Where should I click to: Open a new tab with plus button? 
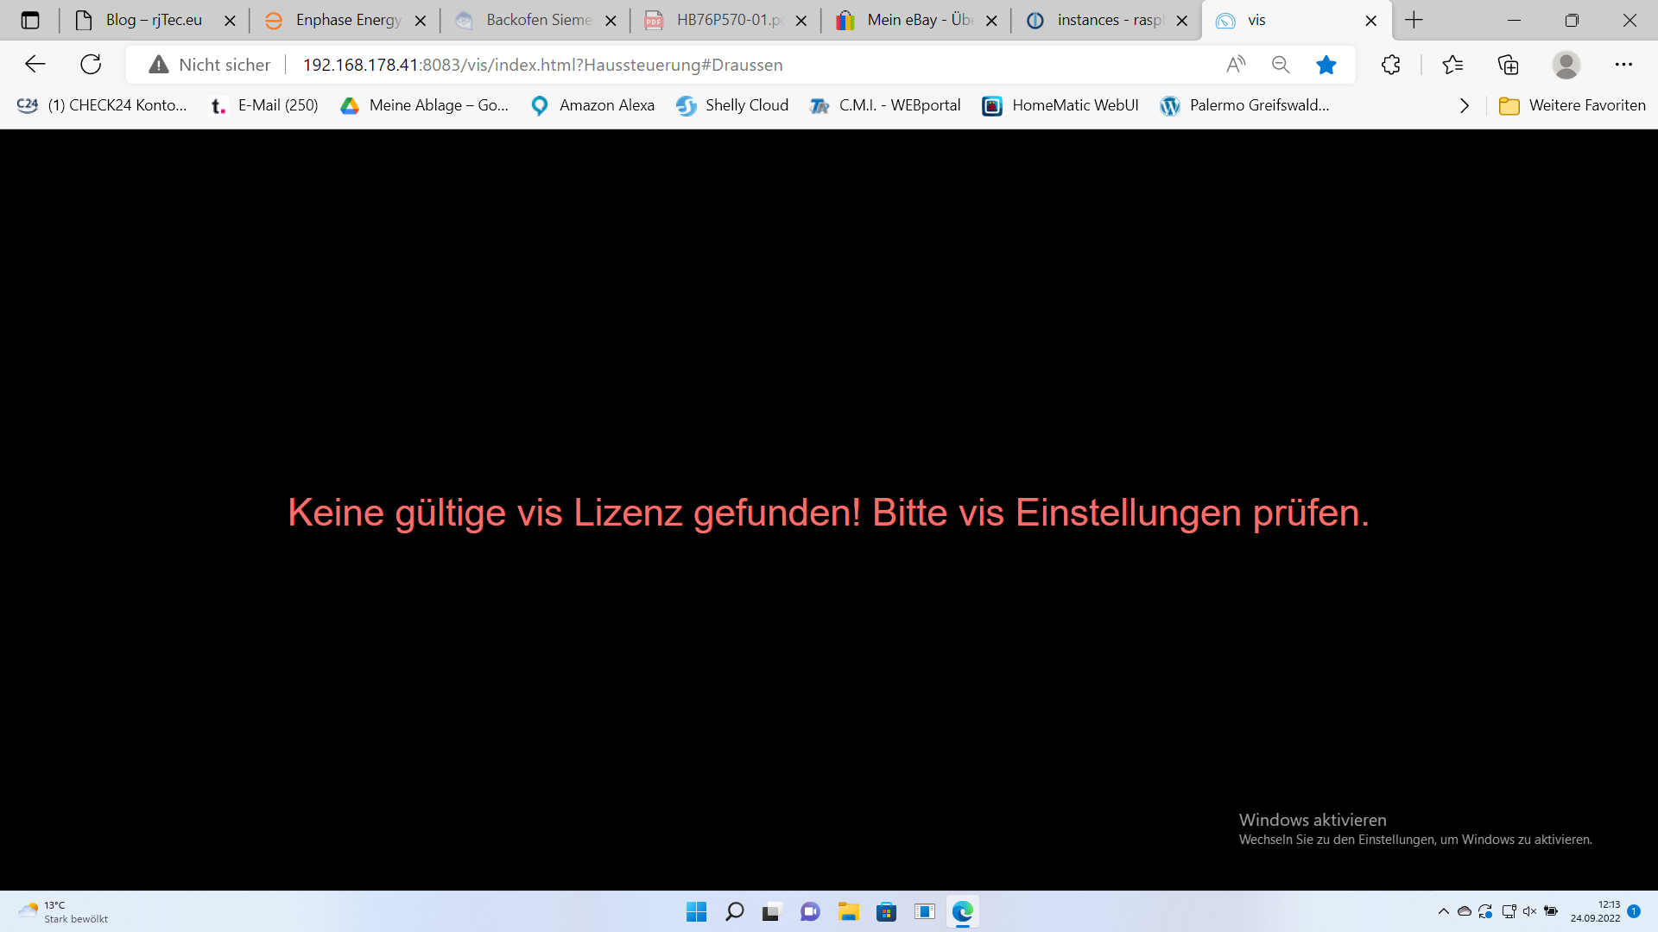pos(1414,20)
